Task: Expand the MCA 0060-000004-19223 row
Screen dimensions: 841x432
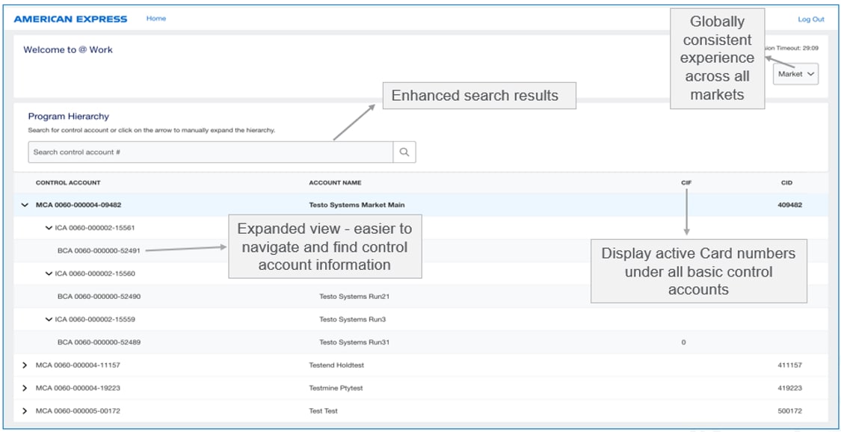Action: coord(25,389)
